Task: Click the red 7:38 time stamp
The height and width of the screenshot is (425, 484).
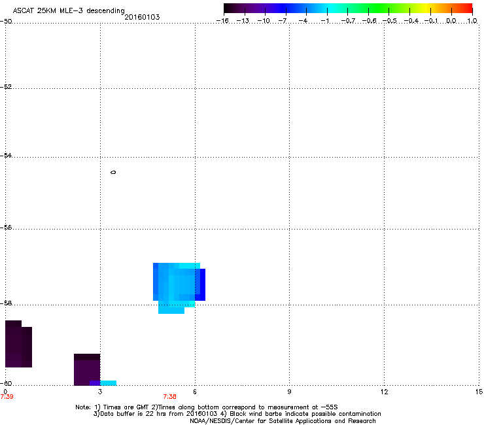Action: tap(170, 397)
